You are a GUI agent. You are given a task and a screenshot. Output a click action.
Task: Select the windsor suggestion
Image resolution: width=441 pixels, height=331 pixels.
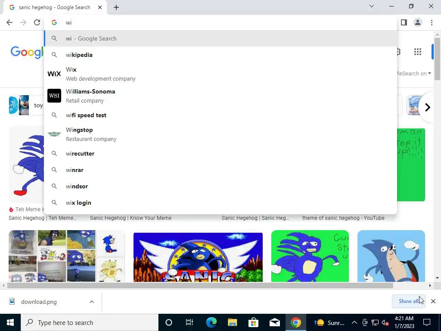click(220, 186)
